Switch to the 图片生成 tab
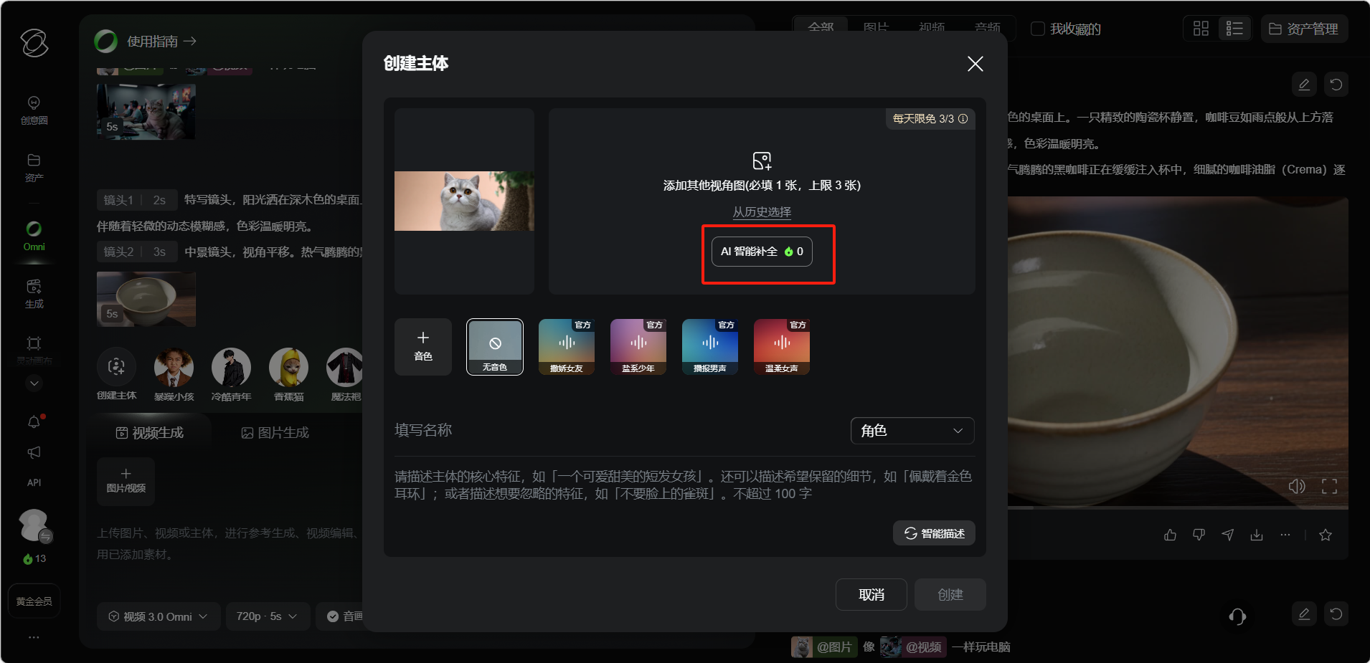 (x=275, y=433)
